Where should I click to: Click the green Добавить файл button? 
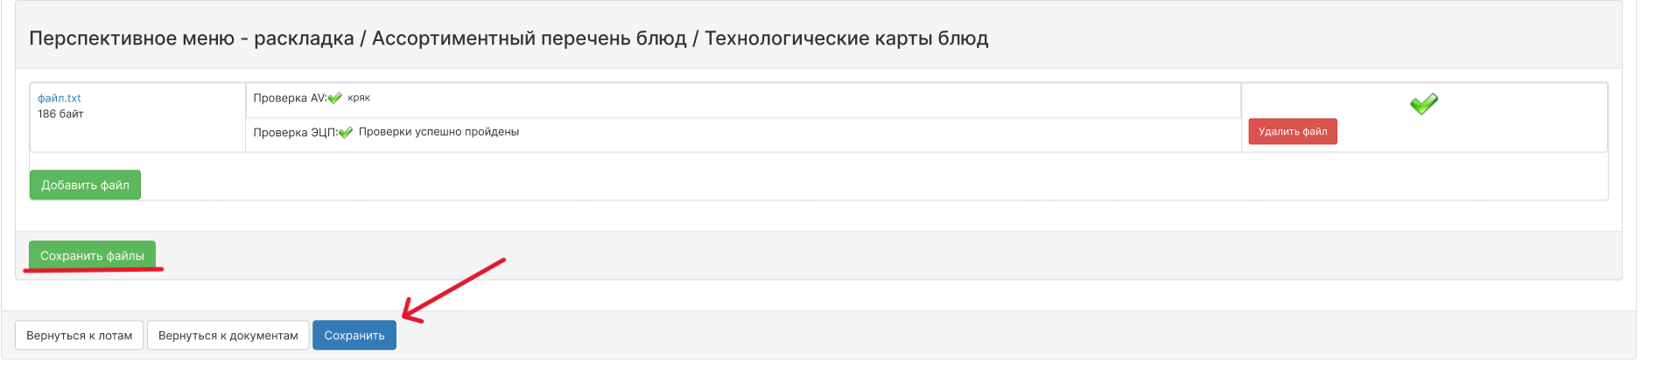click(x=85, y=184)
